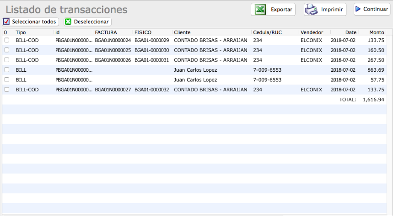Click the Seleccionar todos button label

pyautogui.click(x=34, y=22)
